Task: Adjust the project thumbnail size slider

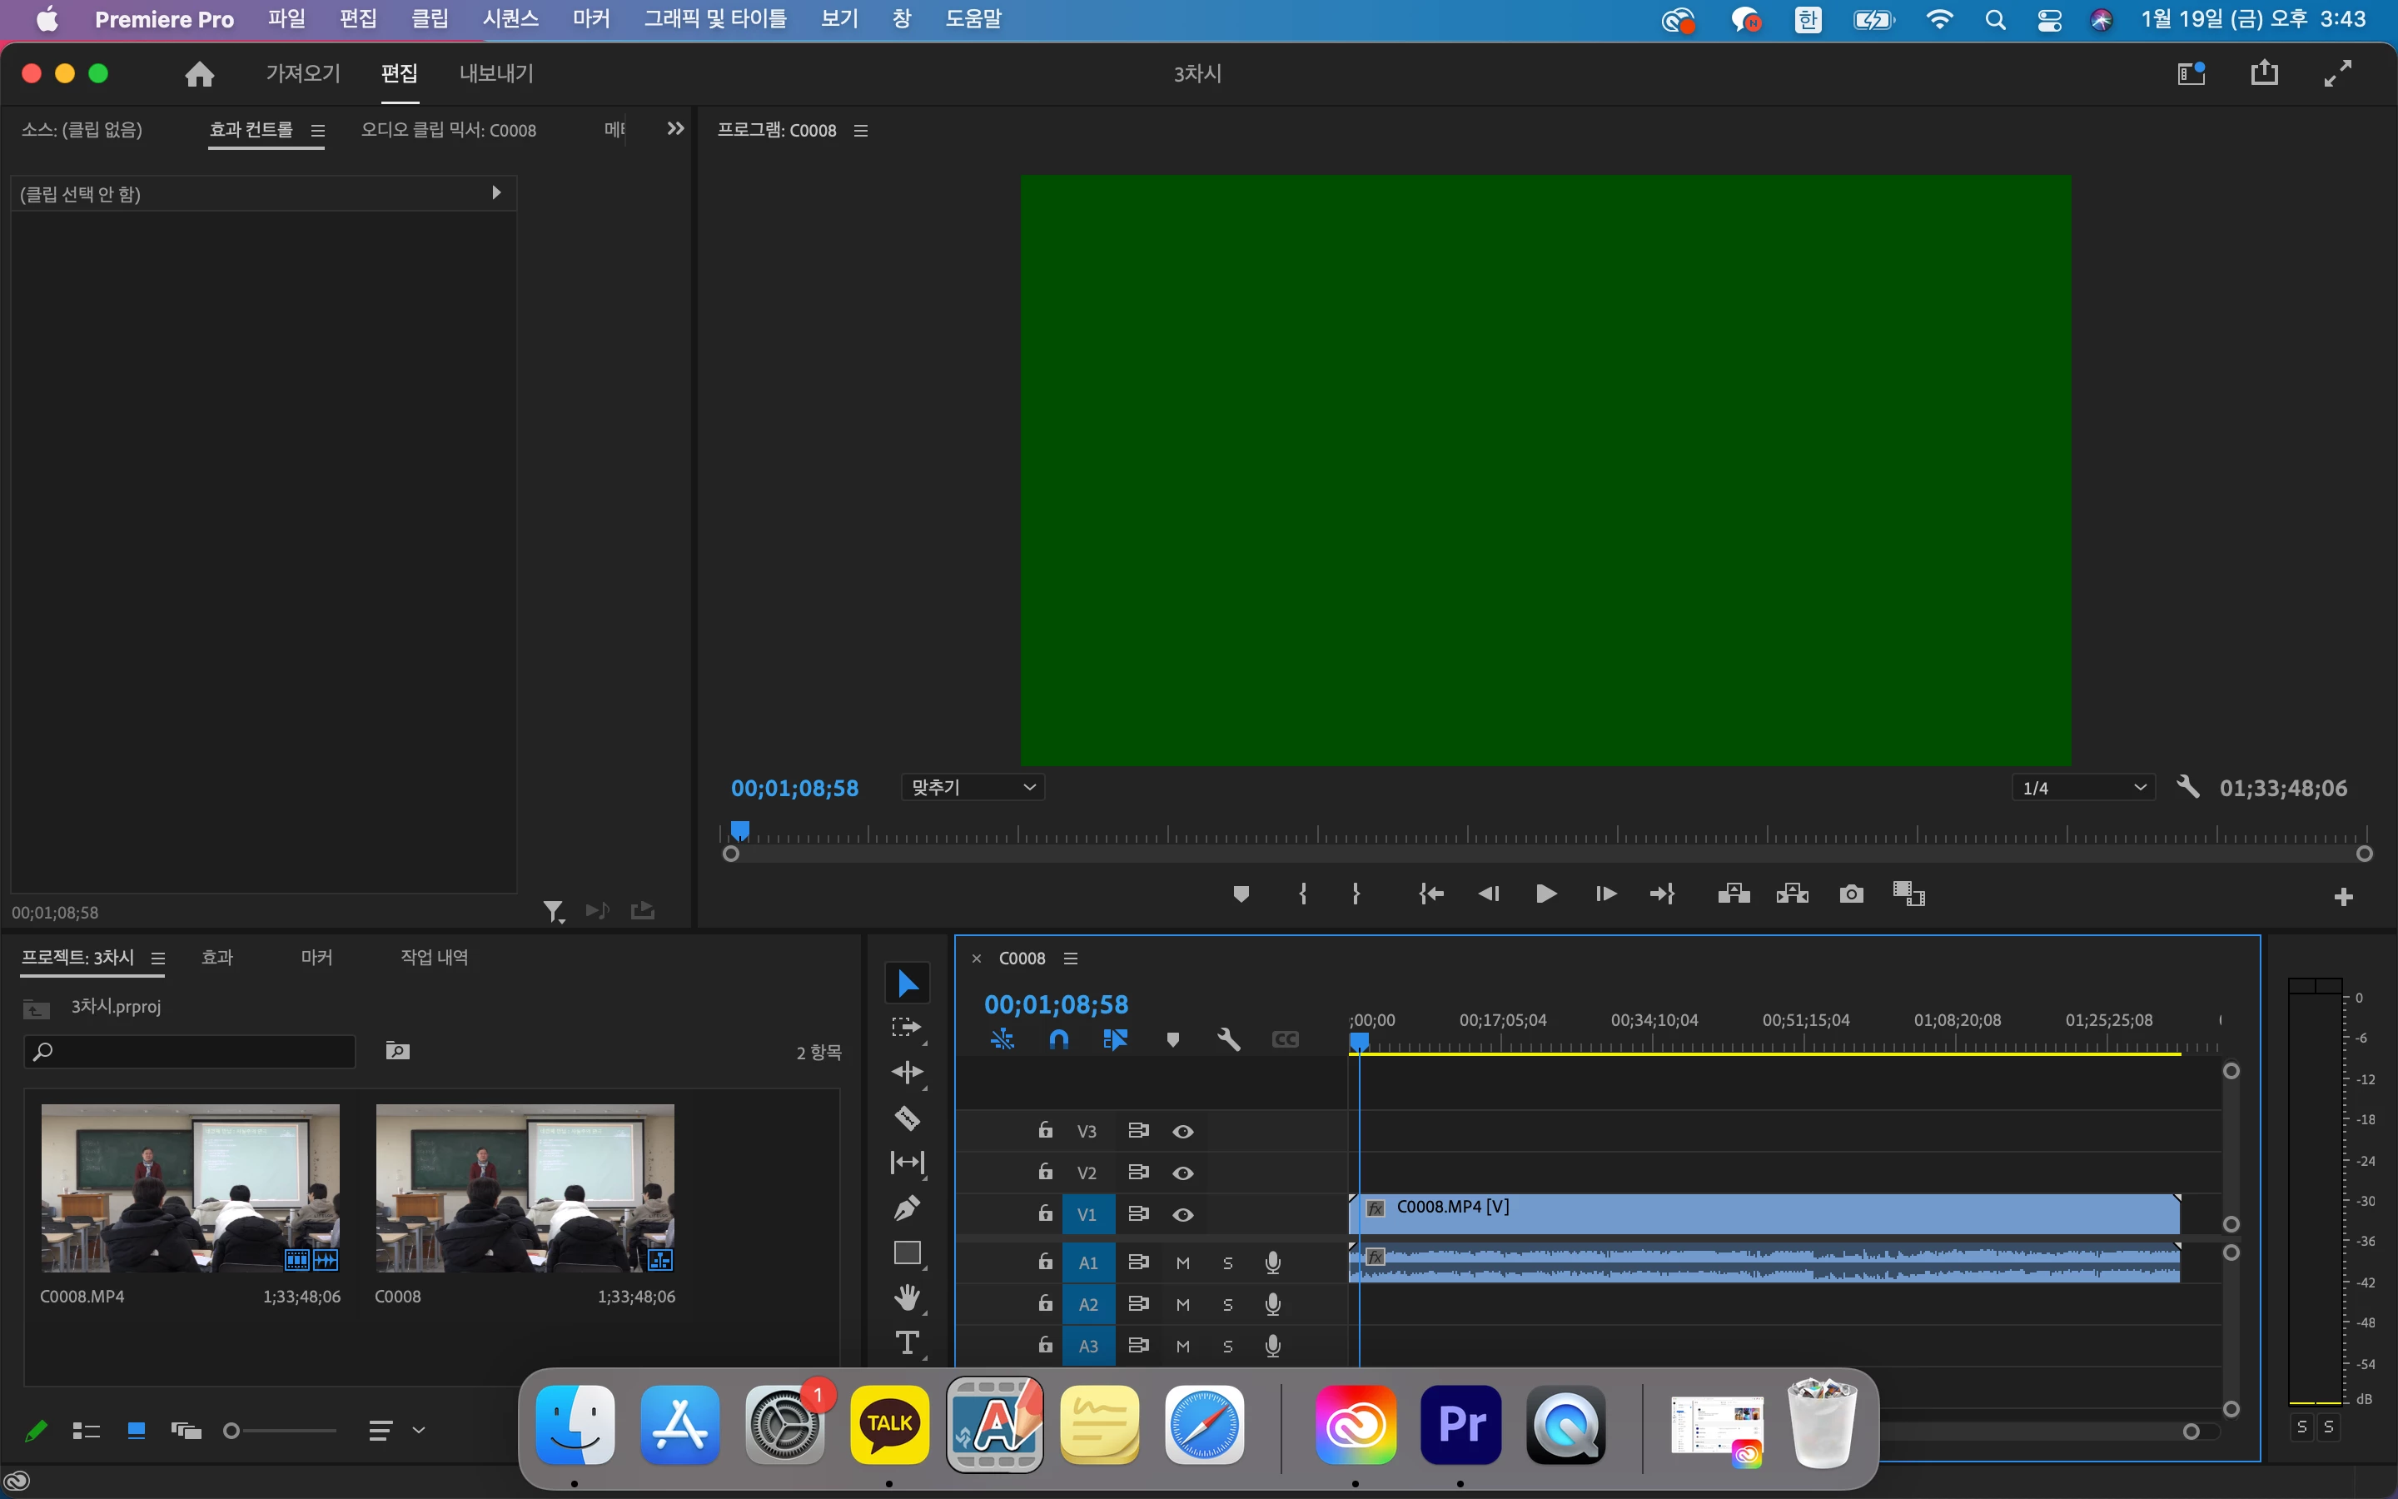Action: click(231, 1430)
